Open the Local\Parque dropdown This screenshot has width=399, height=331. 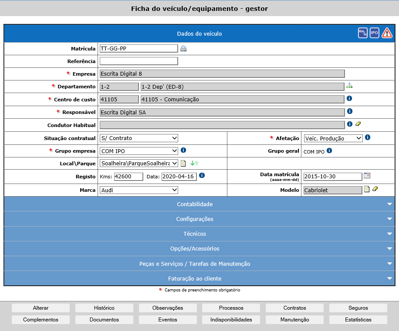click(x=139, y=164)
